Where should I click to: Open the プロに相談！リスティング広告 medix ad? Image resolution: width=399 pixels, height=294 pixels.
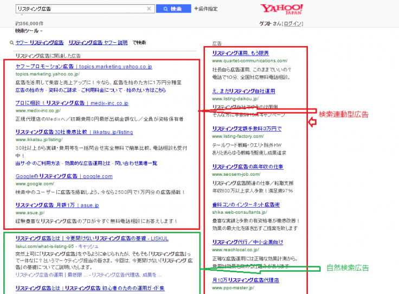[72, 104]
